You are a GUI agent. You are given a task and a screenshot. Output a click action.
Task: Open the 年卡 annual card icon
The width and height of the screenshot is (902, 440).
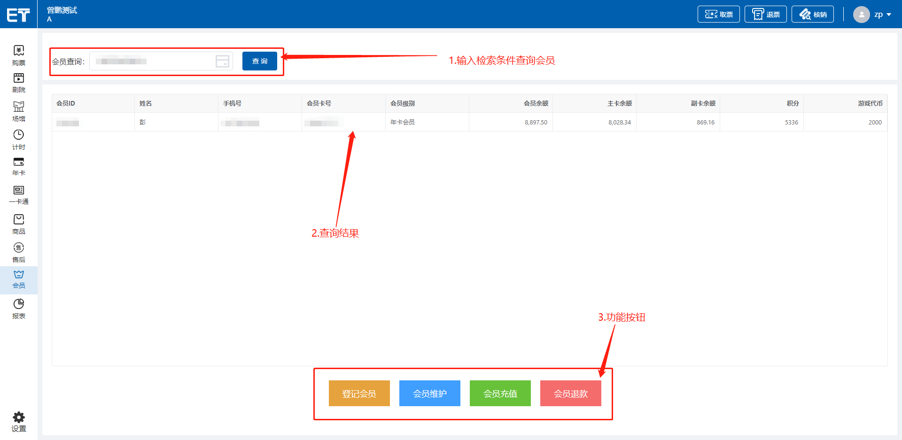19,162
